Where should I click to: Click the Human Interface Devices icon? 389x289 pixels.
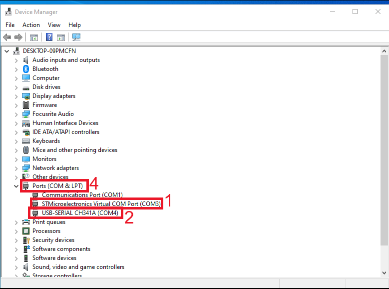[26, 123]
